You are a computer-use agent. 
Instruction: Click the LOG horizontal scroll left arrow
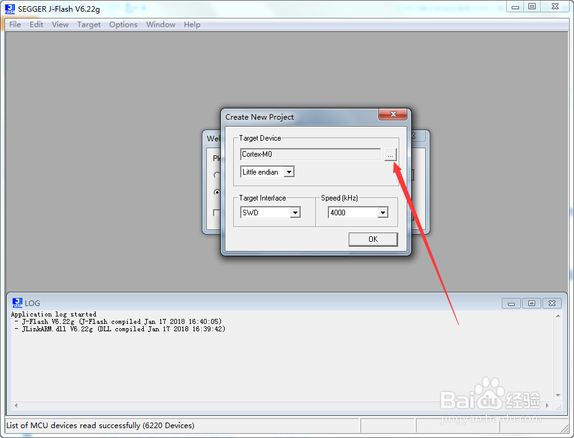pos(16,405)
